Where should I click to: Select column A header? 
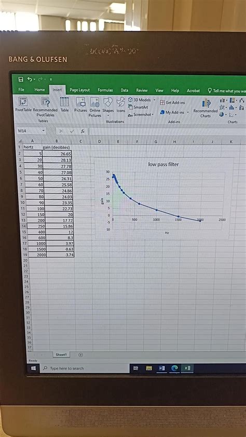(x=32, y=141)
